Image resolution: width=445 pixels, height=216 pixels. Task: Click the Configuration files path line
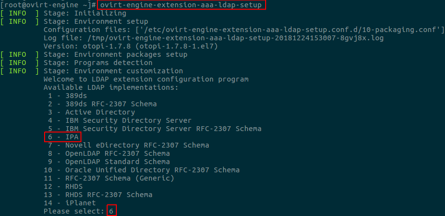point(244,30)
